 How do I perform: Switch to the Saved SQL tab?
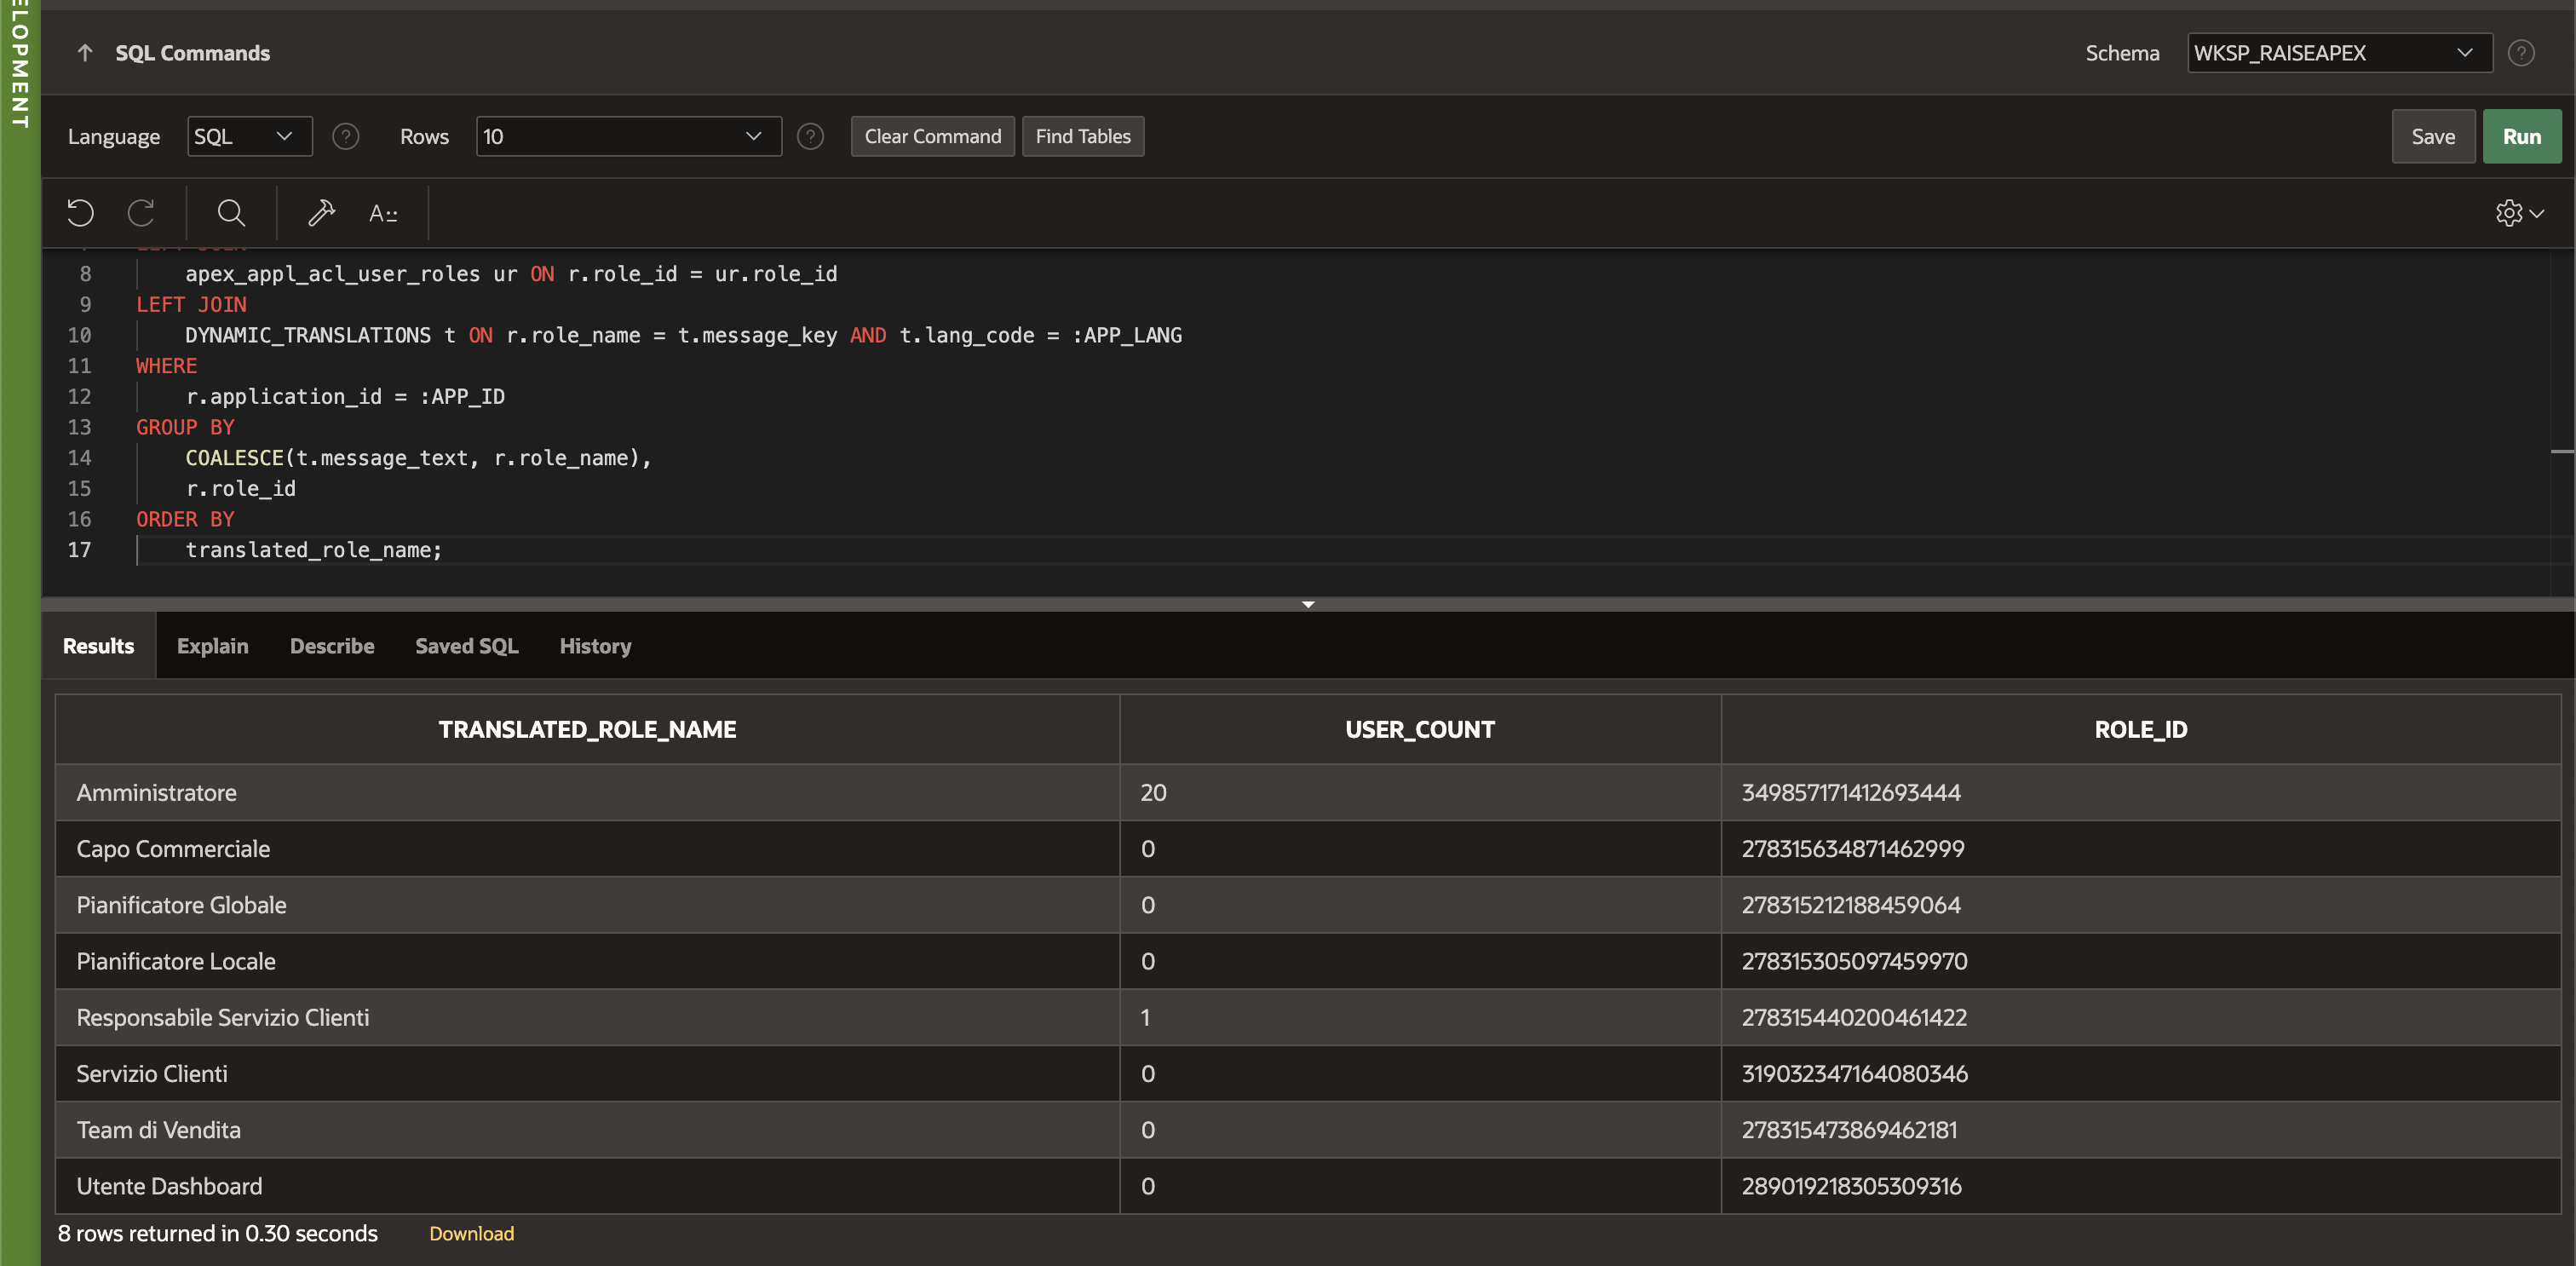466,646
